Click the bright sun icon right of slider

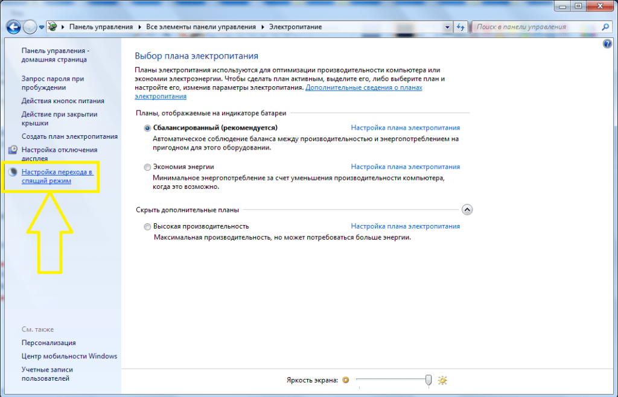(x=442, y=380)
